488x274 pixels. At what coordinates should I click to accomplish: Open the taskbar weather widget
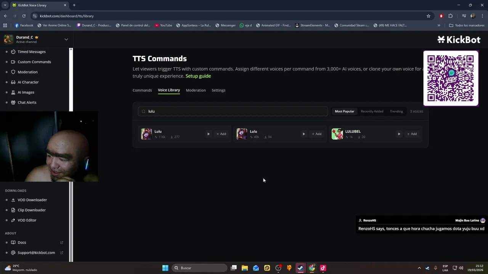pyautogui.click(x=21, y=268)
